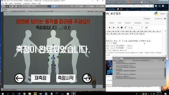Open the Jupyter Help menu
This screenshot has width=169, height=95.
[147, 23]
